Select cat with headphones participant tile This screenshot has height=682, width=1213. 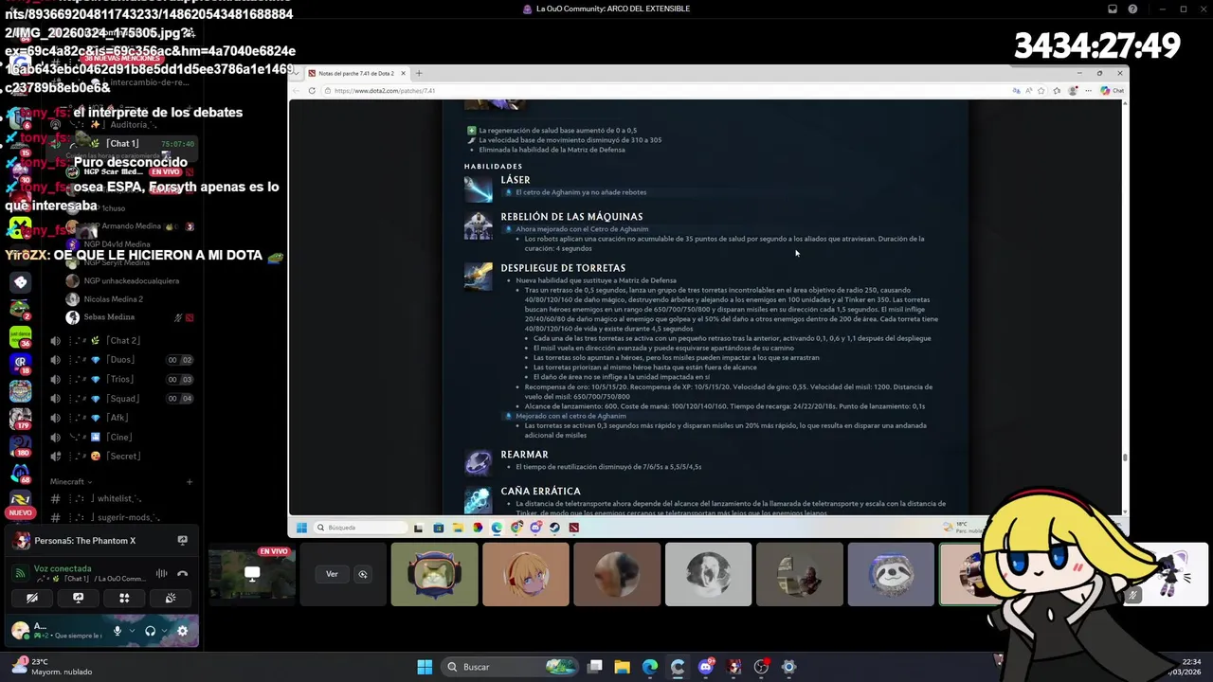[435, 574]
